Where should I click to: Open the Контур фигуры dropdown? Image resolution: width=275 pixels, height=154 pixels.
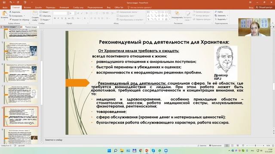(x=202, y=15)
